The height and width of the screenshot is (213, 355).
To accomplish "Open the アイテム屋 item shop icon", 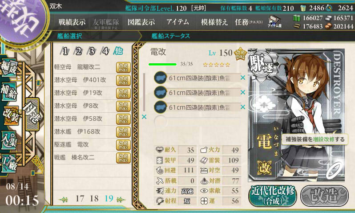I will 274,22.
